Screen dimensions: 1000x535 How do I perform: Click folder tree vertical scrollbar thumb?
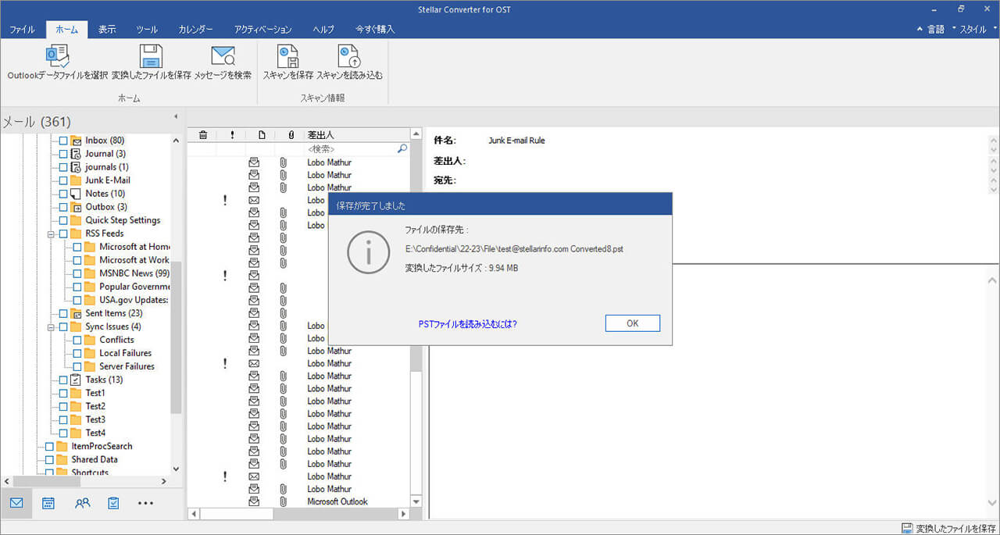177,337
